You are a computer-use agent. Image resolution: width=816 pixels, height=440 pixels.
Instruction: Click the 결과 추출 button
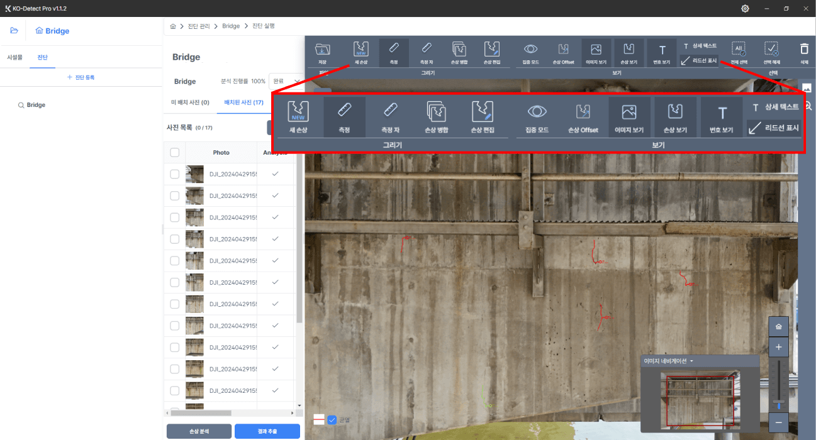click(x=267, y=431)
